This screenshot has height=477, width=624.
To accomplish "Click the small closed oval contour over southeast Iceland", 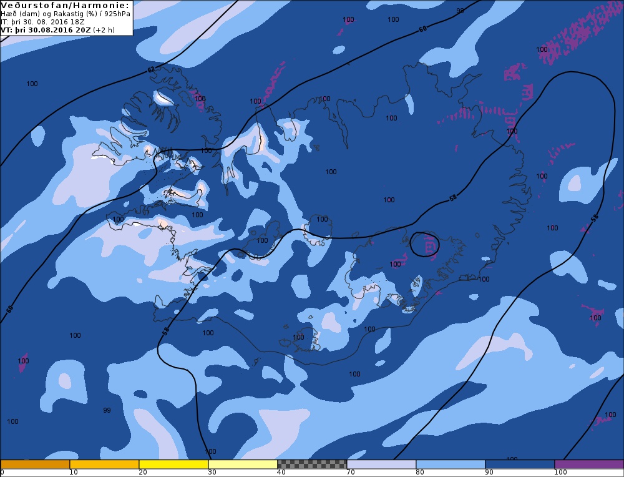I will pos(424,244).
